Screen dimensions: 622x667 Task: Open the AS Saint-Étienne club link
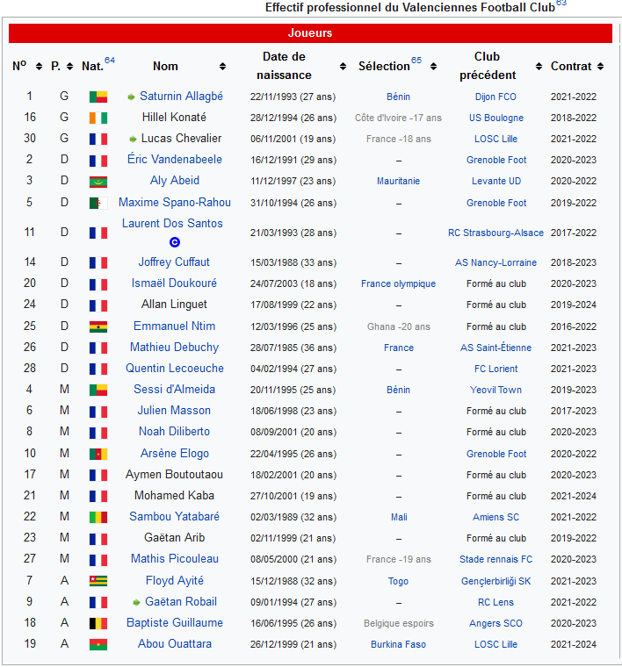click(496, 348)
